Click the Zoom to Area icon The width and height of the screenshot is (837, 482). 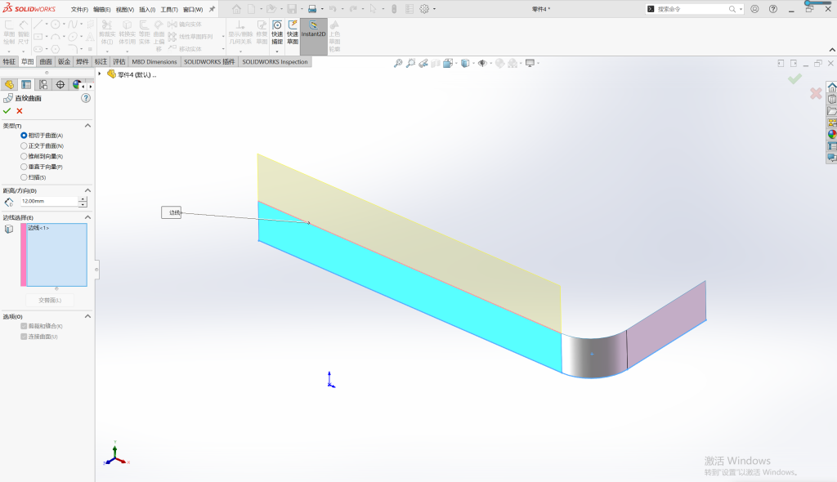410,64
